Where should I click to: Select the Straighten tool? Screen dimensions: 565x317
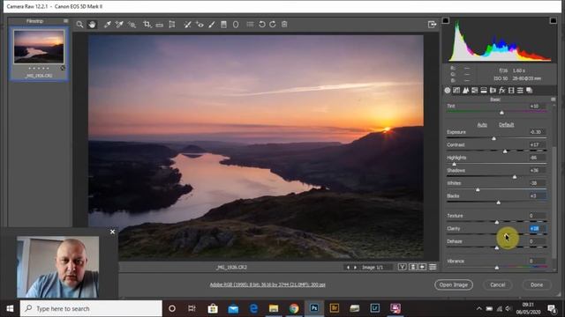tap(159, 25)
